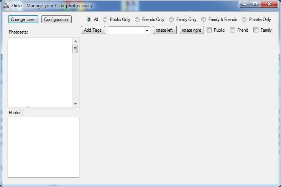This screenshot has height=187, width=281.
Task: Maximize the Zlickr window
Action: point(255,4)
